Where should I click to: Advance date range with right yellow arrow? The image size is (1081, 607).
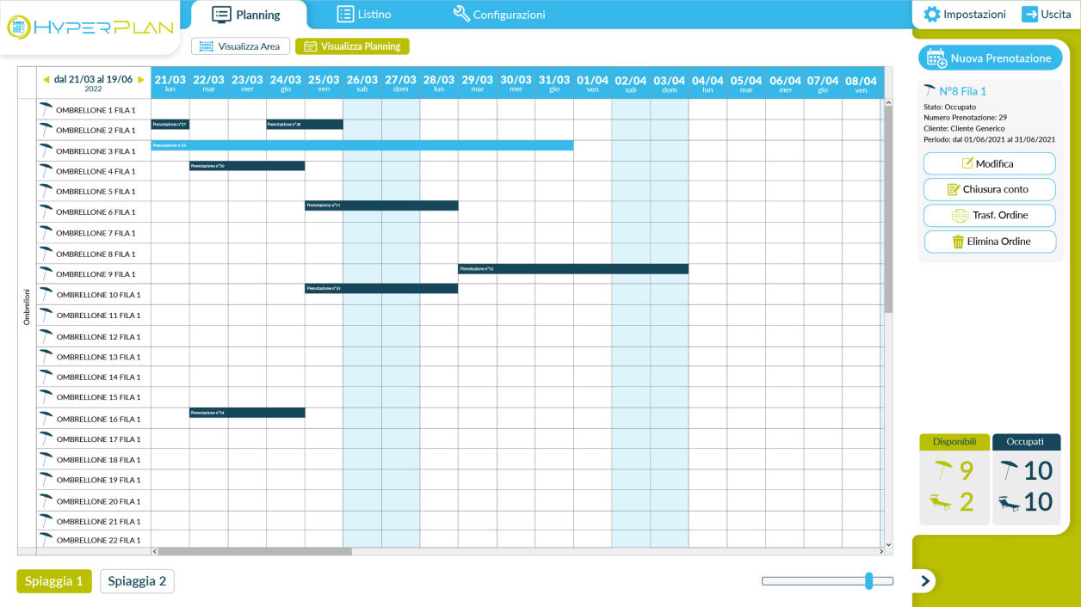(x=141, y=79)
